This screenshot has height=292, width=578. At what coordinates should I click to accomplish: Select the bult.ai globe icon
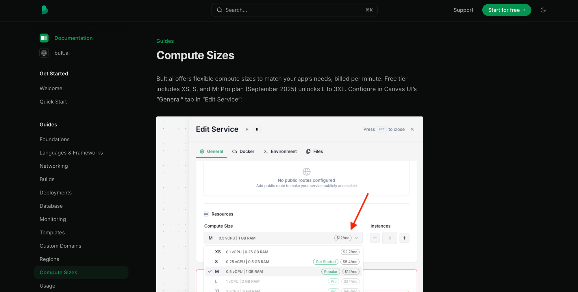click(44, 53)
